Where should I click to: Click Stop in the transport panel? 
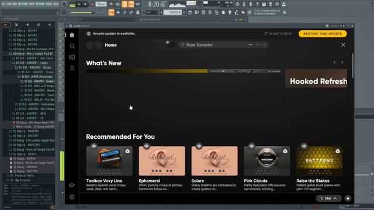[x=85, y=4]
